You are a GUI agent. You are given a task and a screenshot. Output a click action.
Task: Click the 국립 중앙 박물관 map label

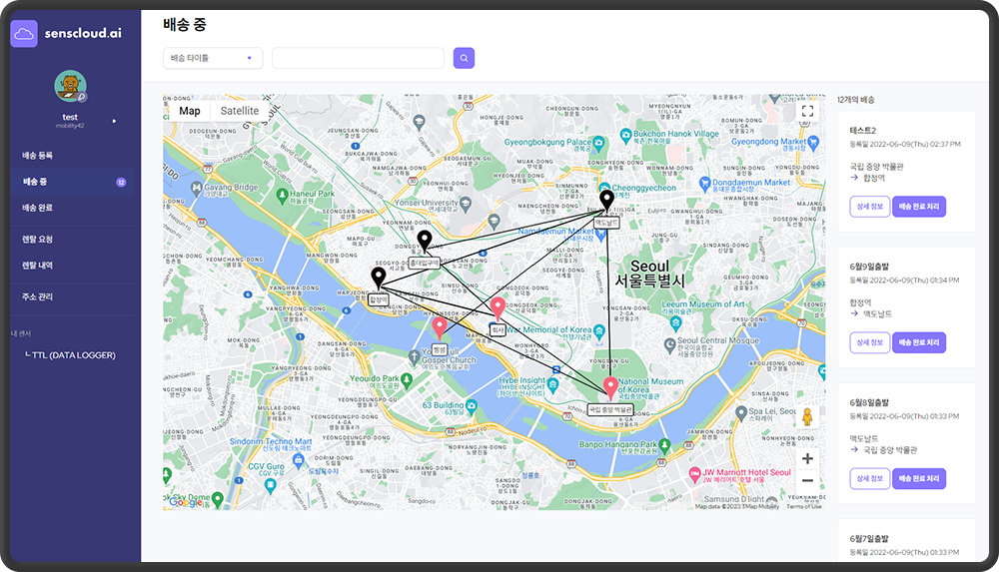point(610,409)
